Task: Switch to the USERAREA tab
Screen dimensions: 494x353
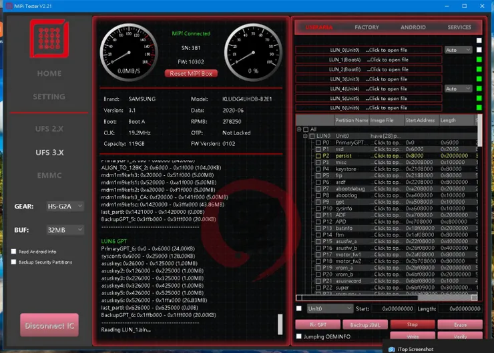Action: point(319,27)
